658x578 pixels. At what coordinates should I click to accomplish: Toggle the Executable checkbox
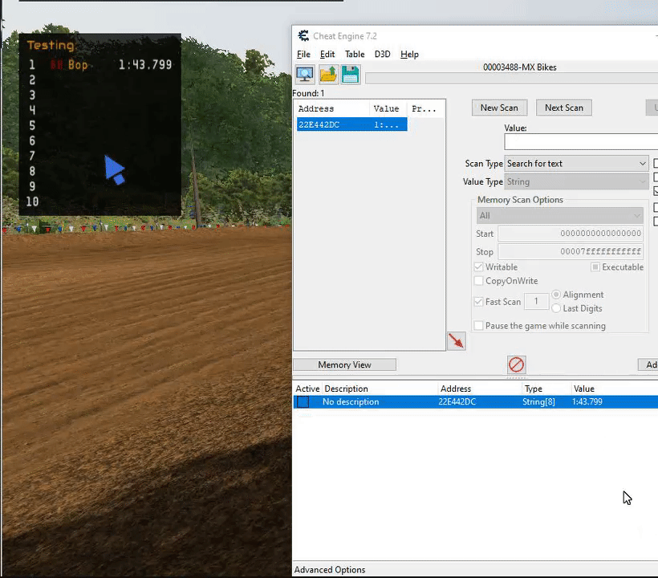pos(595,267)
